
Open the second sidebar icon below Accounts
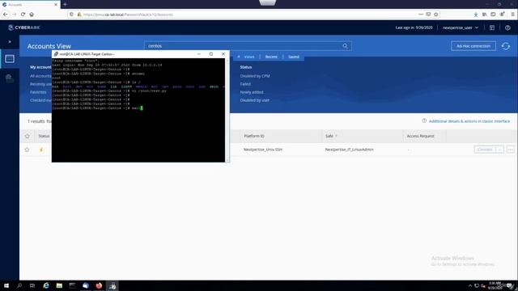[10, 78]
